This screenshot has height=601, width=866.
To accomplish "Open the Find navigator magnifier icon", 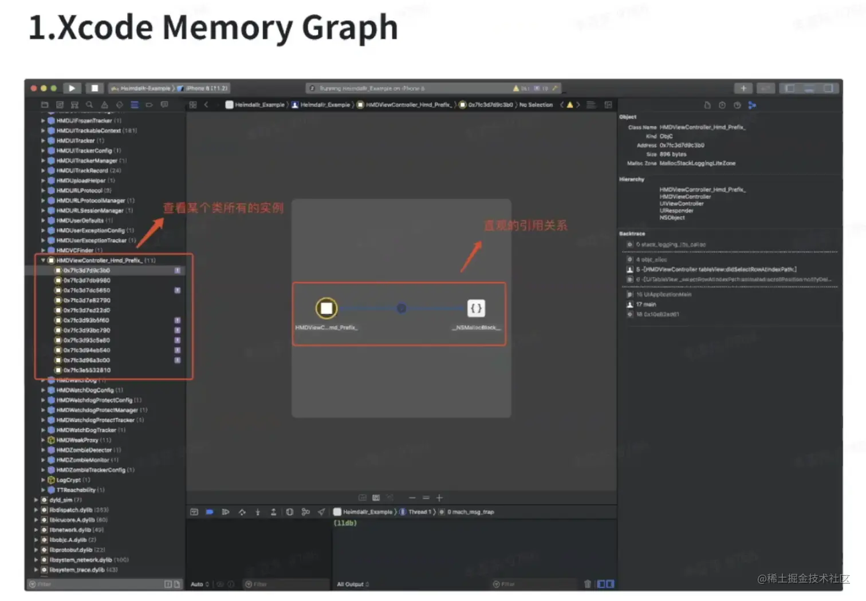I will coord(89,105).
